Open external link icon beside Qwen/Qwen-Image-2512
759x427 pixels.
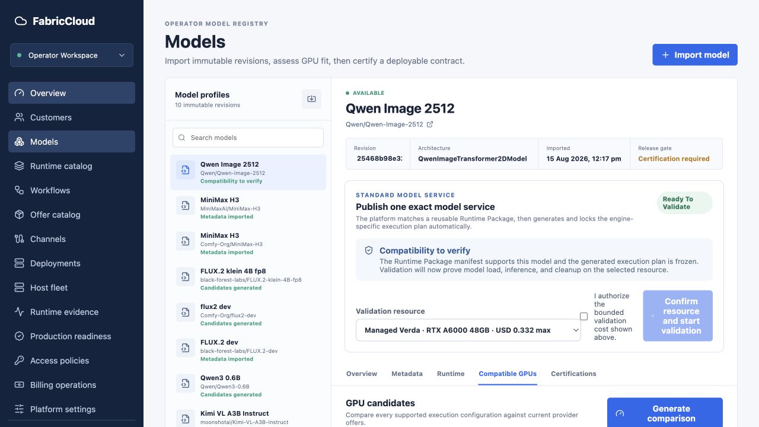tap(430, 125)
